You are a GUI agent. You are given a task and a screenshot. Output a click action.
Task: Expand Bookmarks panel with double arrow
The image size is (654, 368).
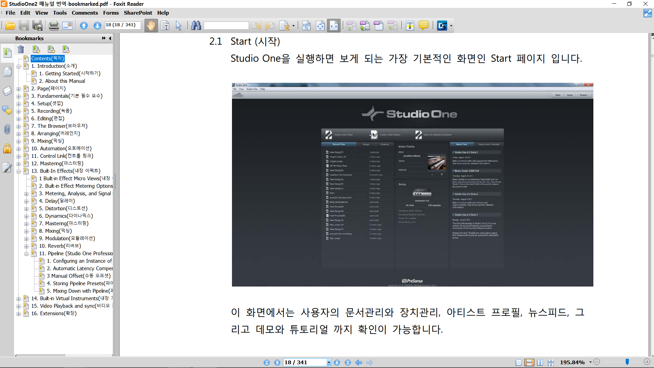(104, 38)
